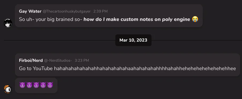The width and height of the screenshot is (242, 99).
Task: Click the @Thecartoonhuskybutgayer handle
Action: pyautogui.click(x=66, y=11)
